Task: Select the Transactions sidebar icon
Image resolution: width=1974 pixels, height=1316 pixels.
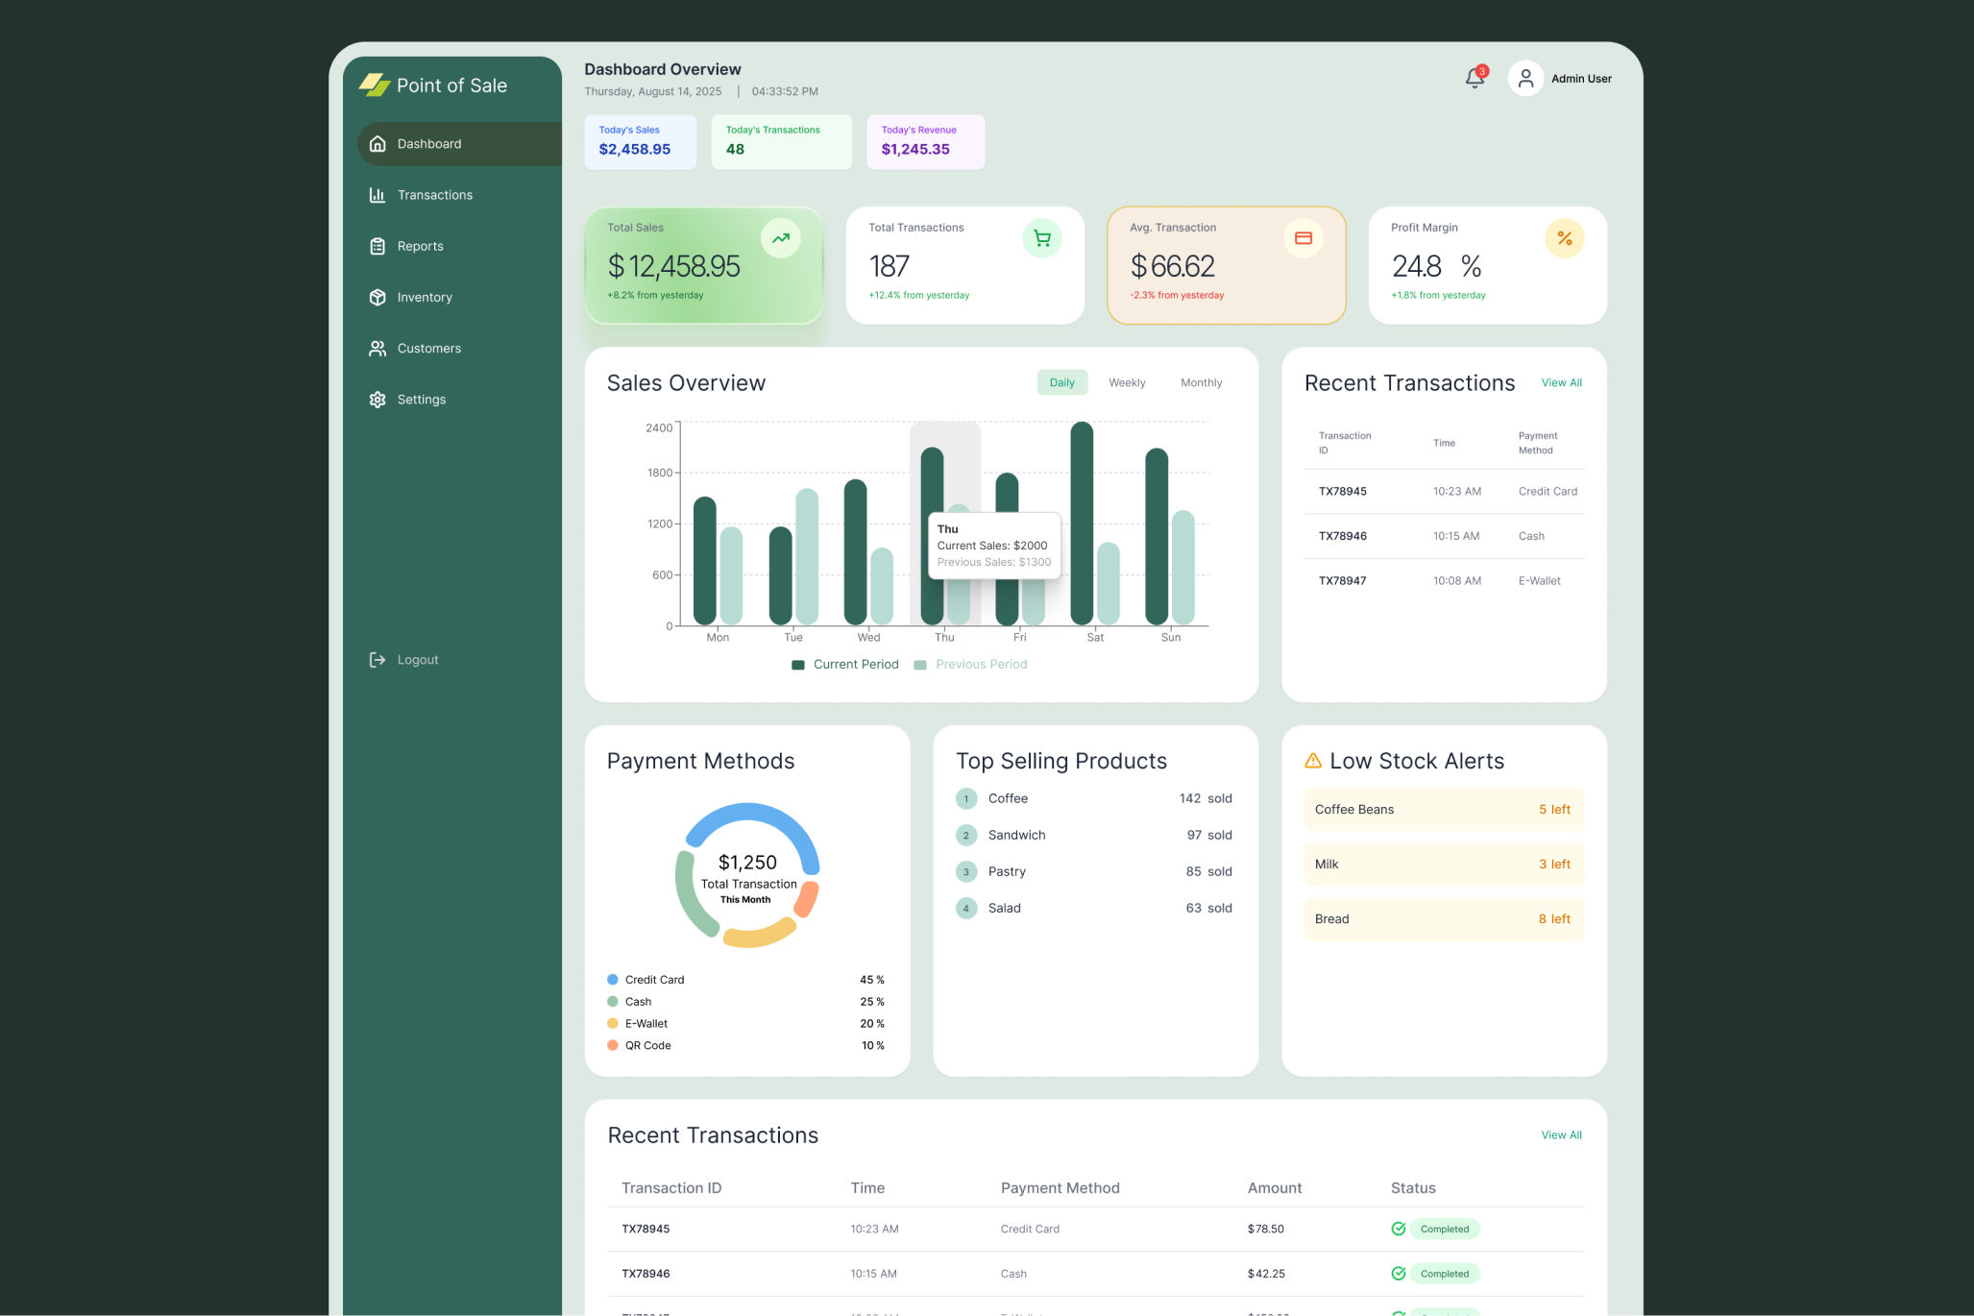Action: click(x=378, y=194)
